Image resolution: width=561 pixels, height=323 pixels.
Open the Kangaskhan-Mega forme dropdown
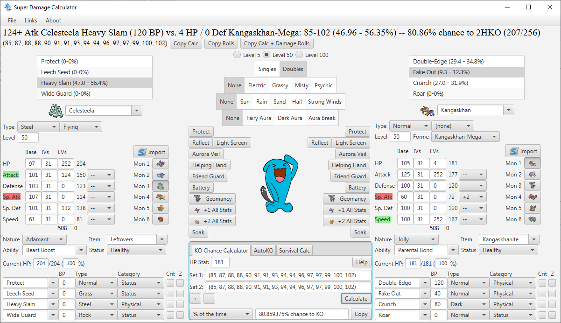point(465,137)
